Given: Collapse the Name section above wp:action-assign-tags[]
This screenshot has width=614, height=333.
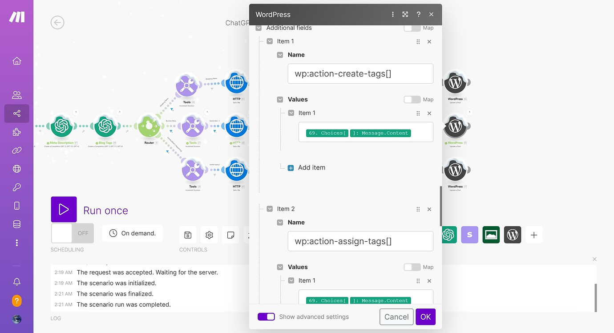Looking at the screenshot, I should (280, 222).
